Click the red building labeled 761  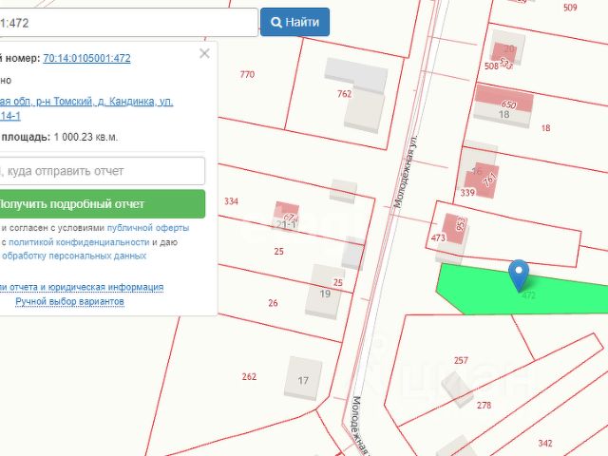[x=483, y=180]
